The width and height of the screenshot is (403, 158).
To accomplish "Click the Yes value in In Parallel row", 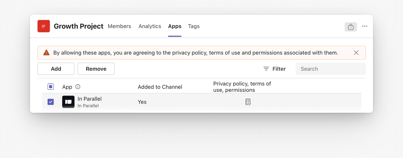I will [x=142, y=102].
